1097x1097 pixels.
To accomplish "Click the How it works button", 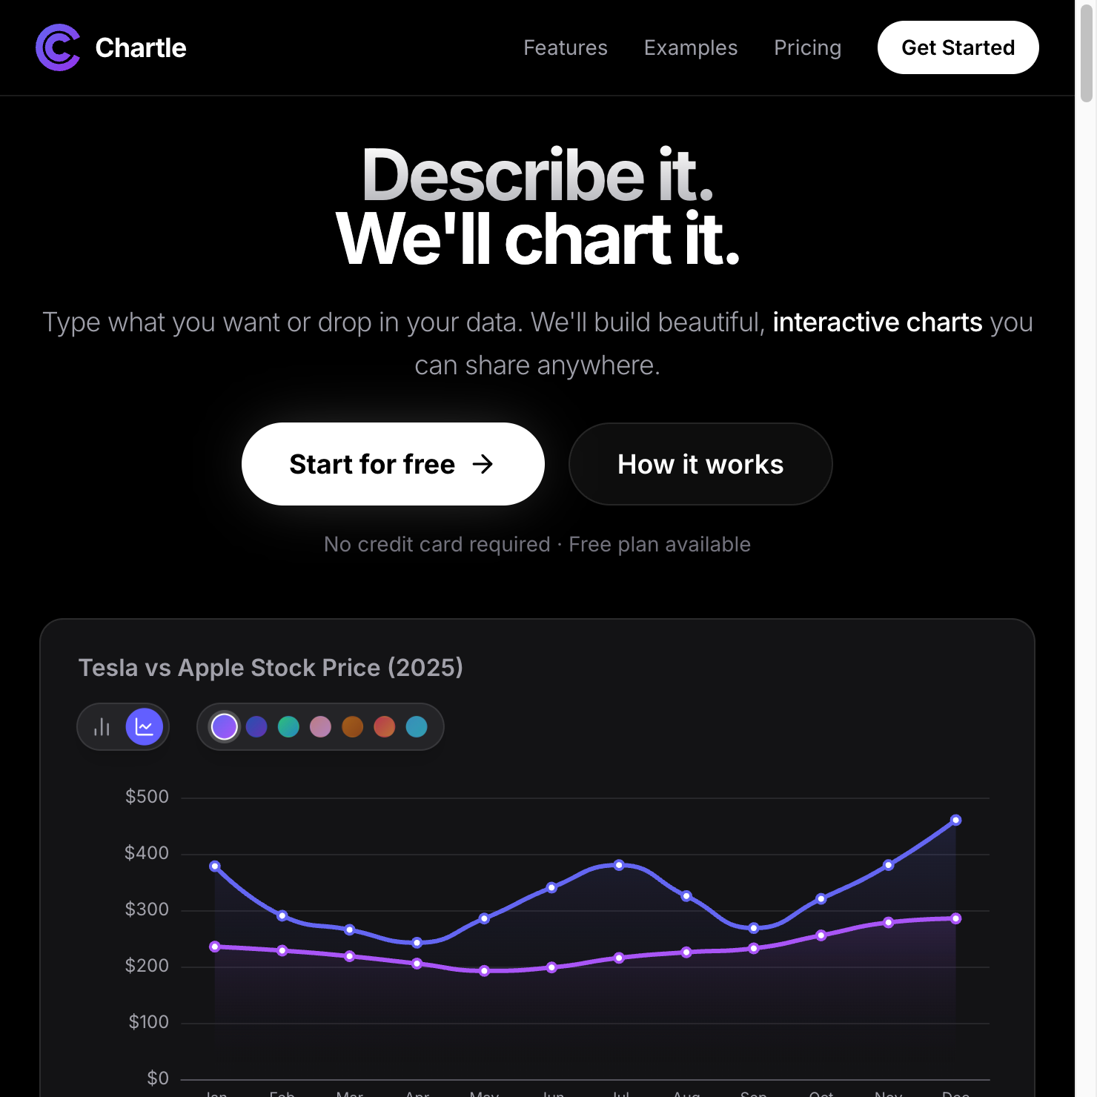I will pyautogui.click(x=700, y=464).
